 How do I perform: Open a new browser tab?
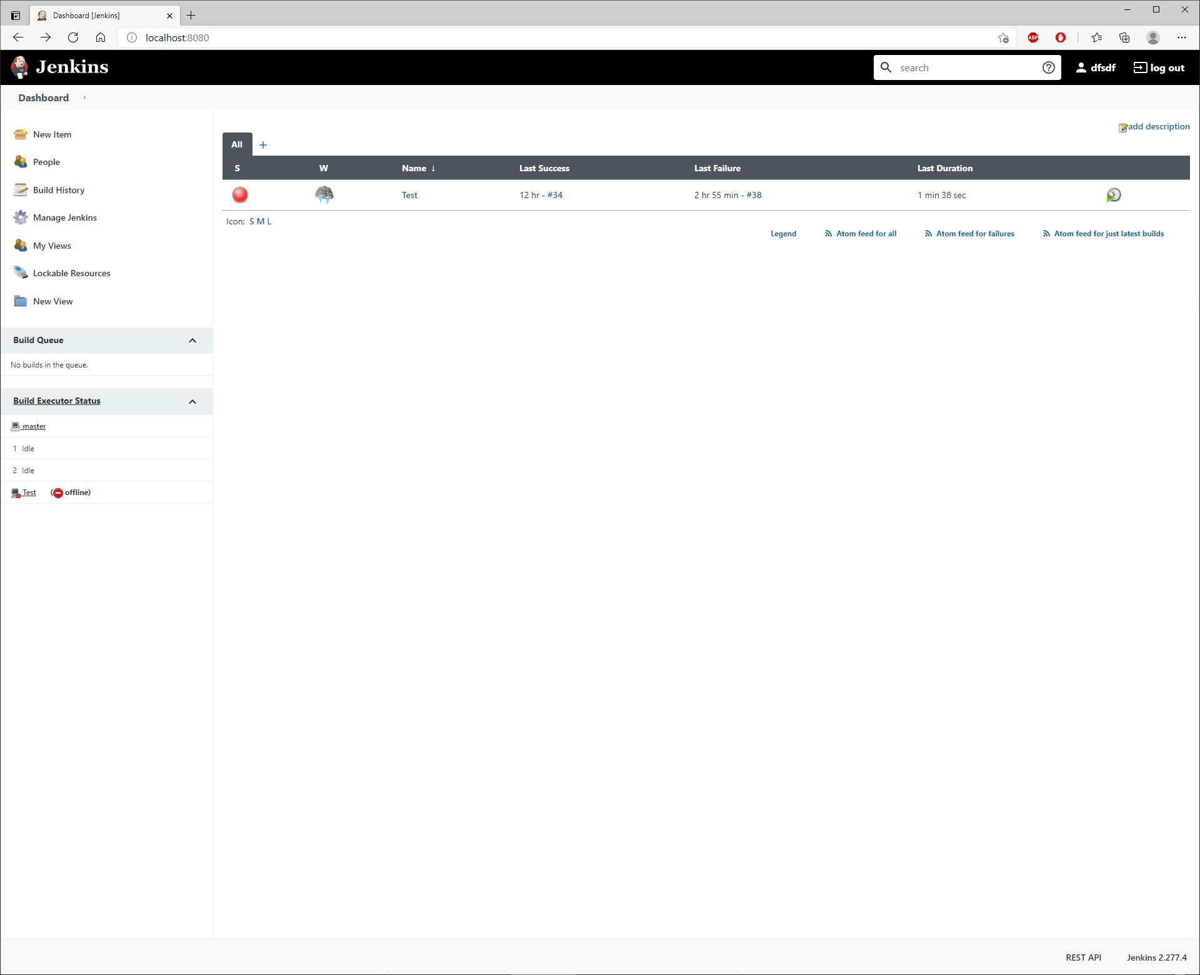pos(191,15)
